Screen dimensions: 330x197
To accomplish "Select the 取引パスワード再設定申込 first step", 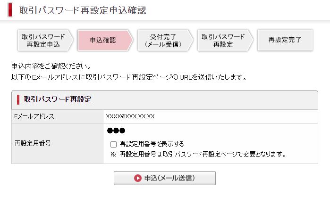I will click(43, 40).
